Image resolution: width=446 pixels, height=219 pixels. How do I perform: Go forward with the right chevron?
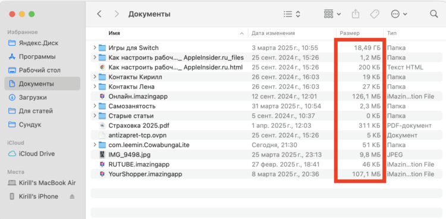(117, 14)
